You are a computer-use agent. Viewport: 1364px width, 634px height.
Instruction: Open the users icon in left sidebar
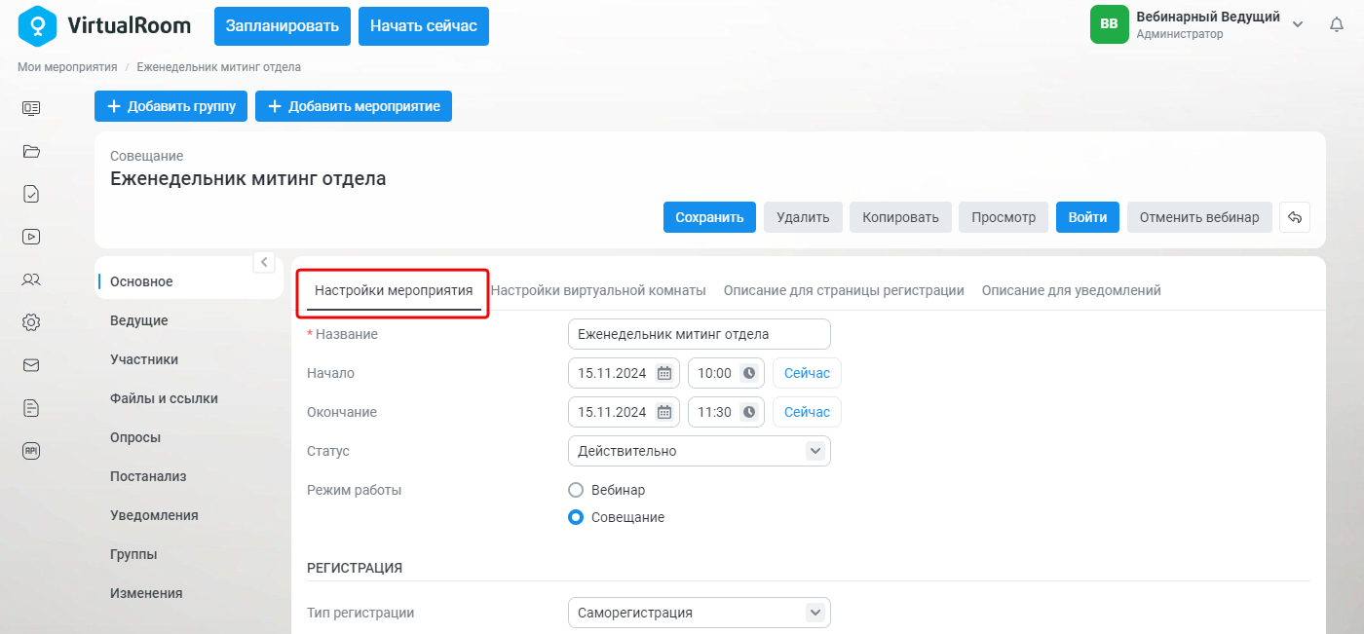coord(31,280)
